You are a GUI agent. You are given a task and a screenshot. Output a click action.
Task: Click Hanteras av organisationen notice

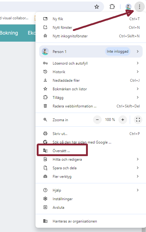[91, 221]
